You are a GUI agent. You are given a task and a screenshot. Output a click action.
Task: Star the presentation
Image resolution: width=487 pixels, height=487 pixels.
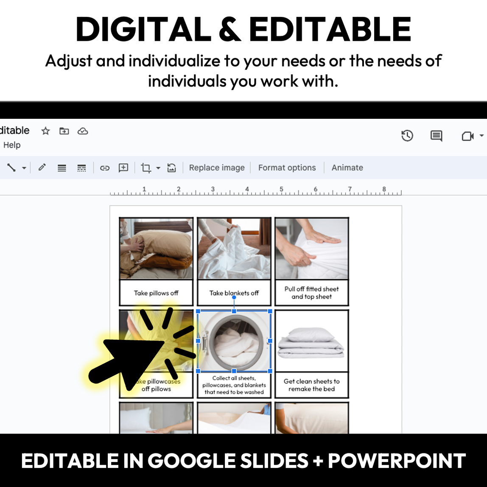pyautogui.click(x=45, y=131)
